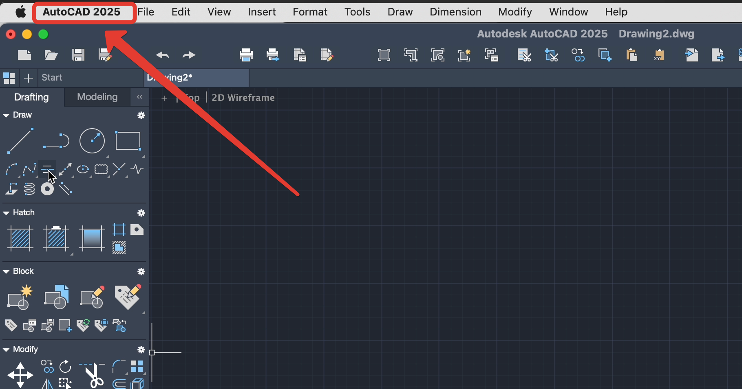This screenshot has width=742, height=389.
Task: Select the Move tool in the Modify panel
Action: 20,374
